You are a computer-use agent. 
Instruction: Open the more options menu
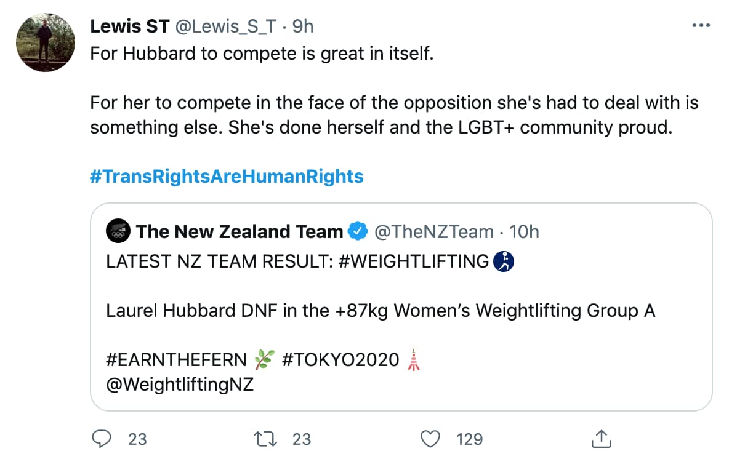click(x=701, y=25)
